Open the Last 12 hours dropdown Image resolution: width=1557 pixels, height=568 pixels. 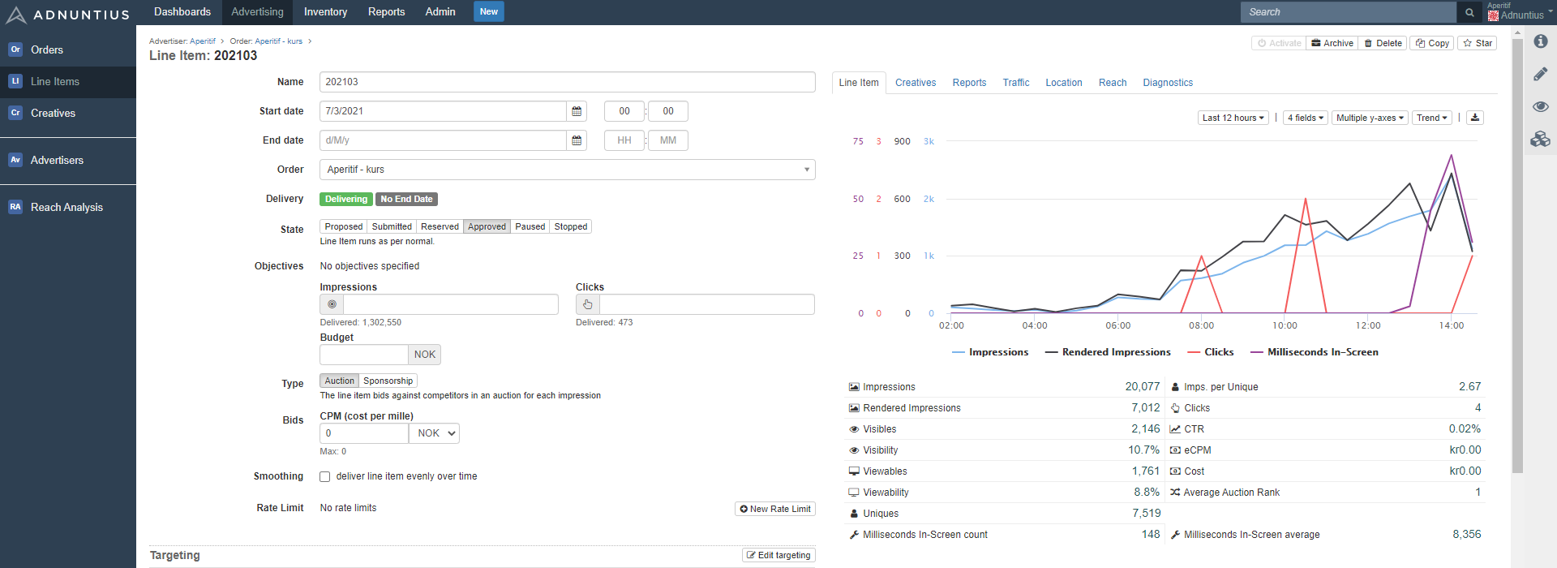(1233, 118)
